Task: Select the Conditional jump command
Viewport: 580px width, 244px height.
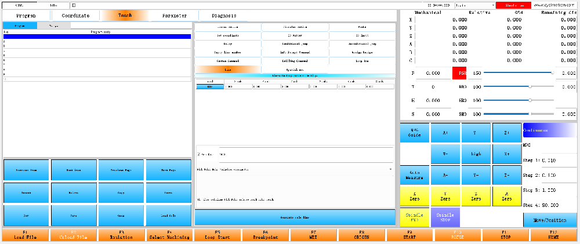Action: [295, 43]
